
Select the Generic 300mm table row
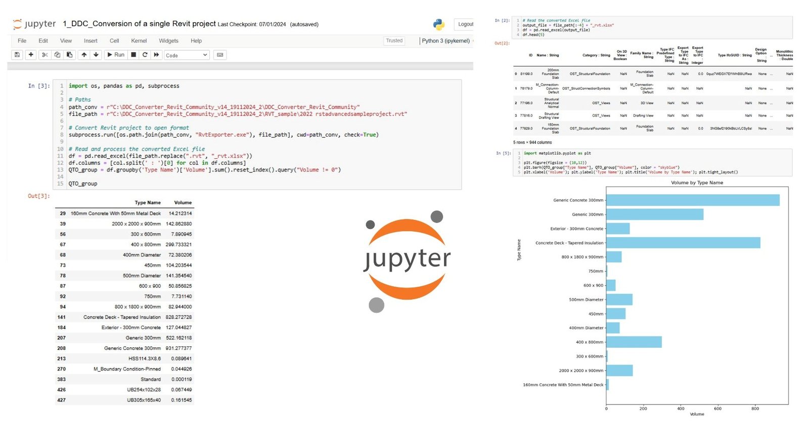(124, 338)
